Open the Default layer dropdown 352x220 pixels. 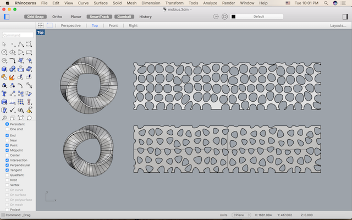(x=259, y=16)
